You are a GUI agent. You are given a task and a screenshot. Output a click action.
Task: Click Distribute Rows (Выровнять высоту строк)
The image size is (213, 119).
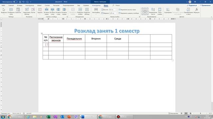coord(127,10)
